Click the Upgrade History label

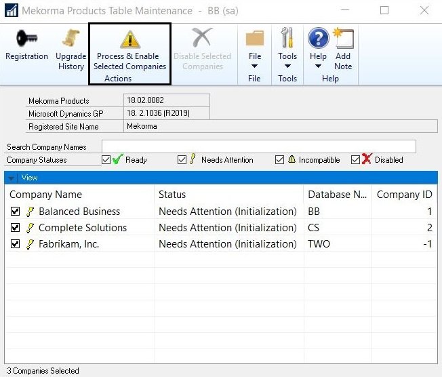tap(71, 61)
